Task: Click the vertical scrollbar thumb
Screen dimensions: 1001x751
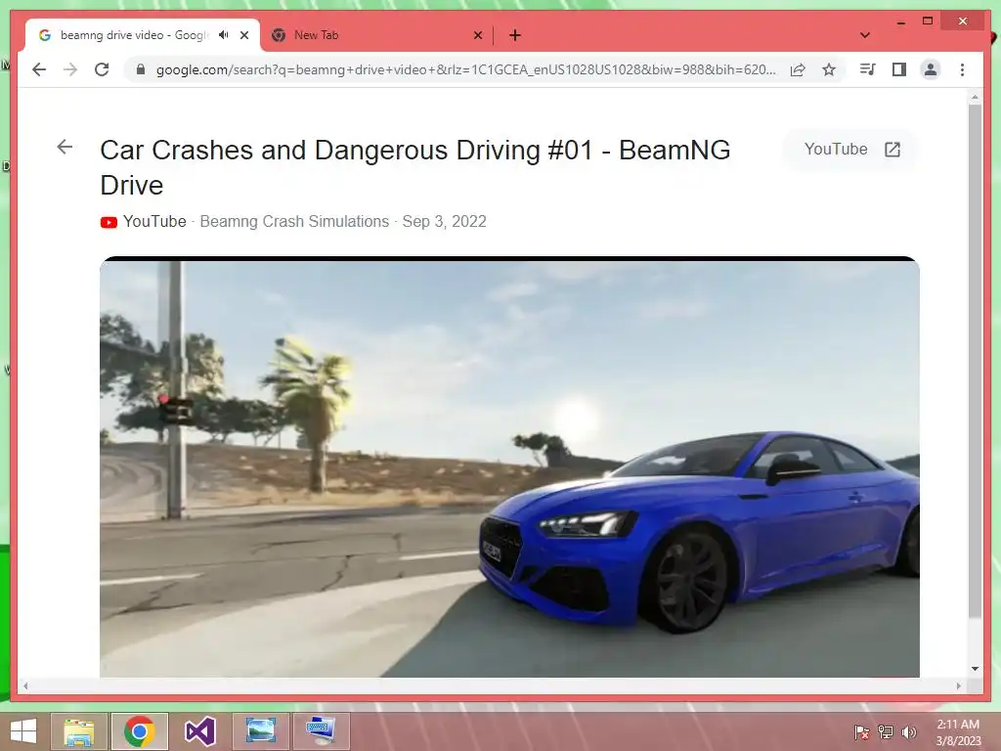Action: (x=975, y=361)
